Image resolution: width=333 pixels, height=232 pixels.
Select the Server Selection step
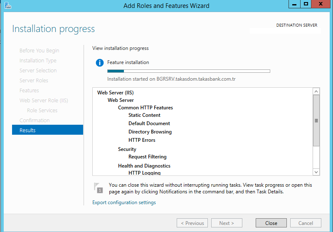[x=38, y=70]
